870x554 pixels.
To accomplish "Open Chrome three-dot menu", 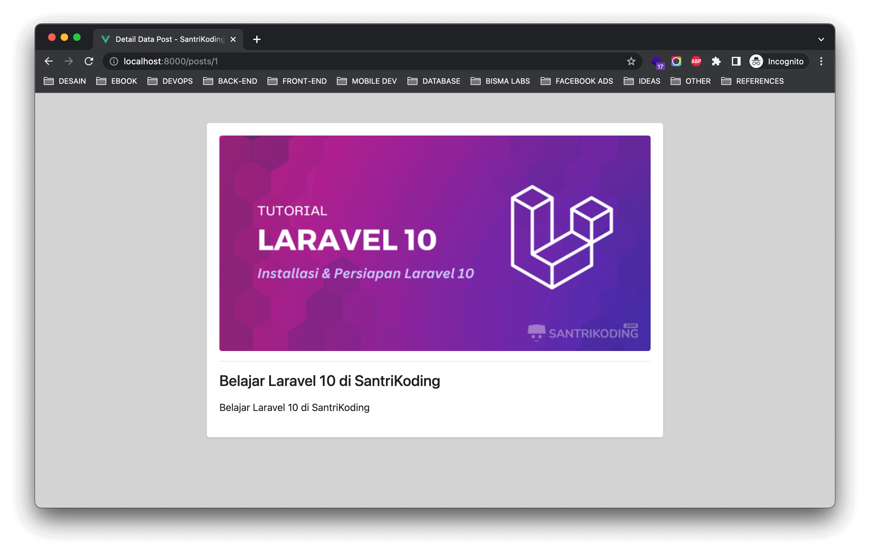I will 821,62.
